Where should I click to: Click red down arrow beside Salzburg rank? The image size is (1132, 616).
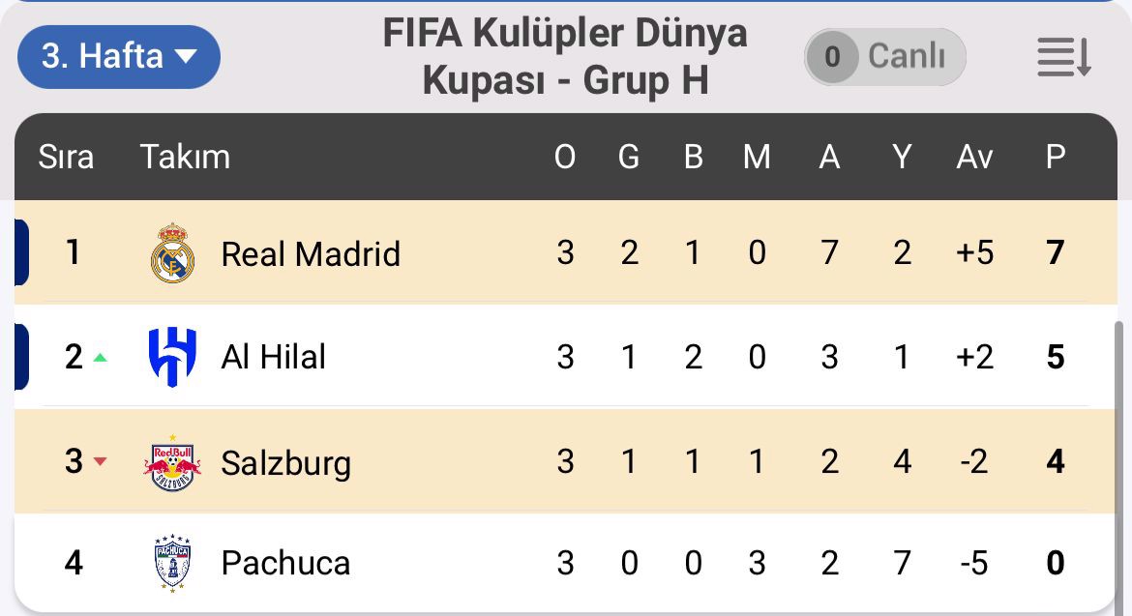pos(101,461)
